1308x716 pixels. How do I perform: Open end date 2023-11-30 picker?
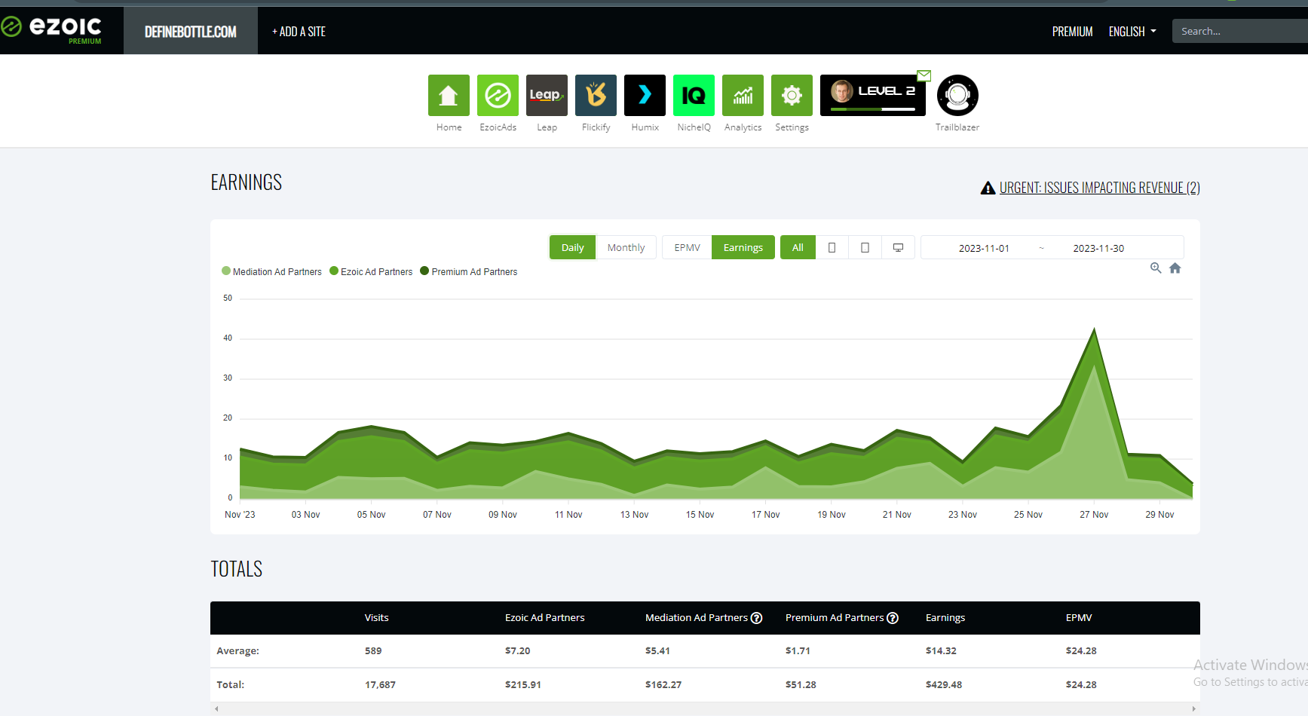click(x=1098, y=248)
